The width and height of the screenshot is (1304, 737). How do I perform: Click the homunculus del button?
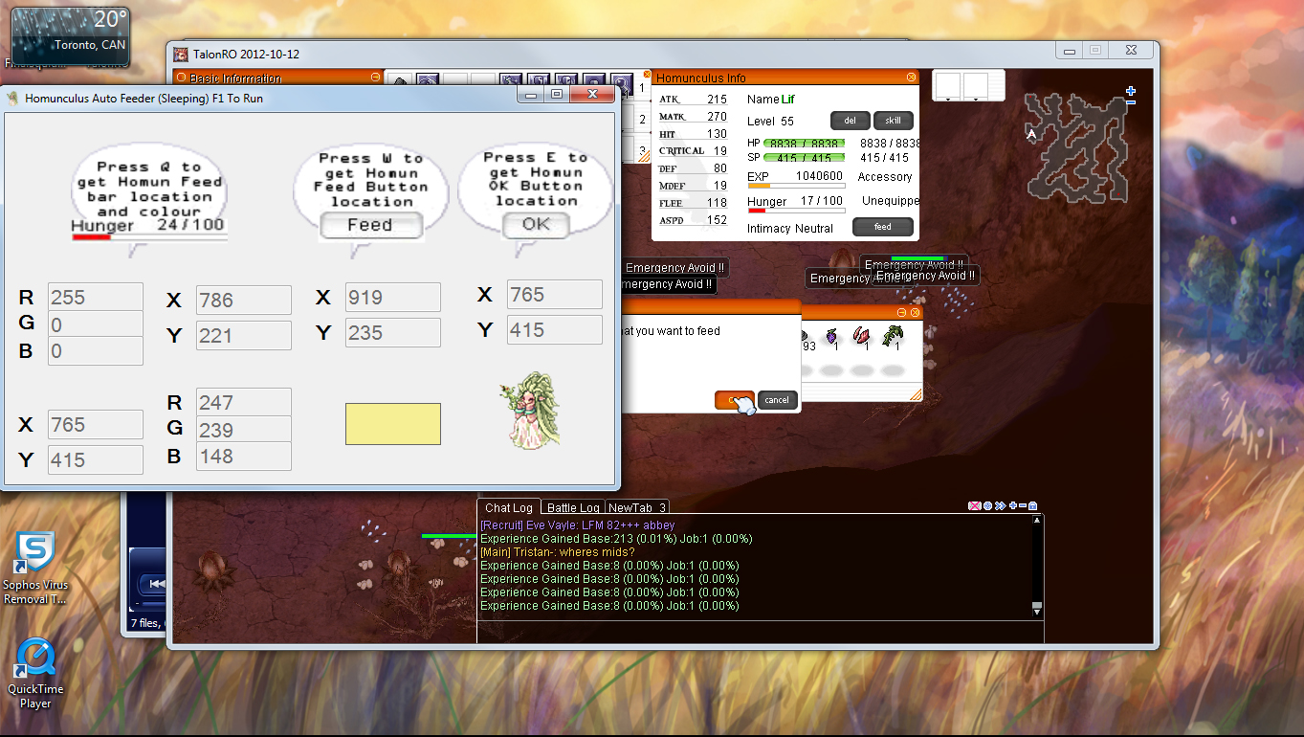tap(851, 121)
